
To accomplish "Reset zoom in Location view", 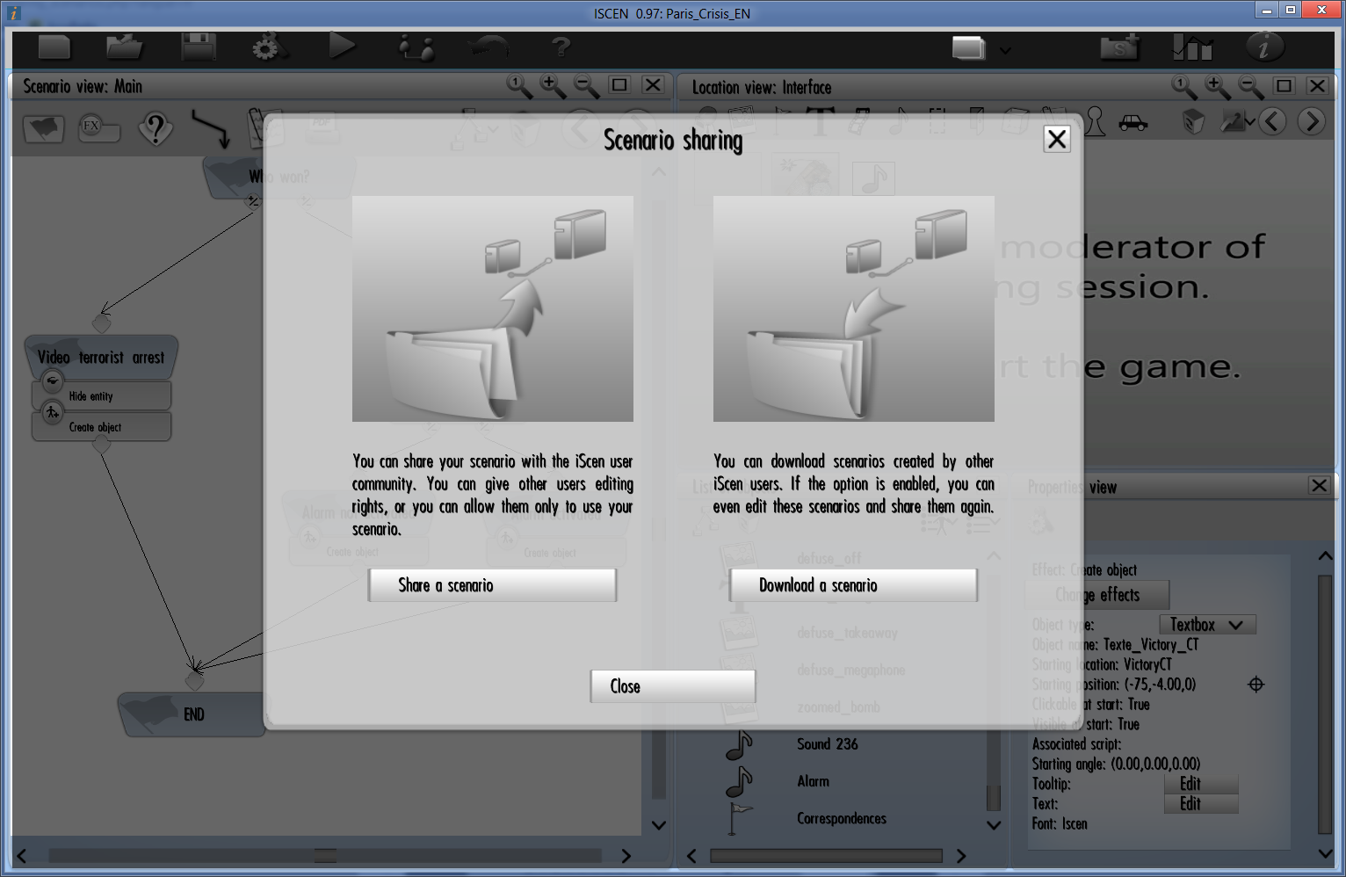I will [x=1184, y=86].
